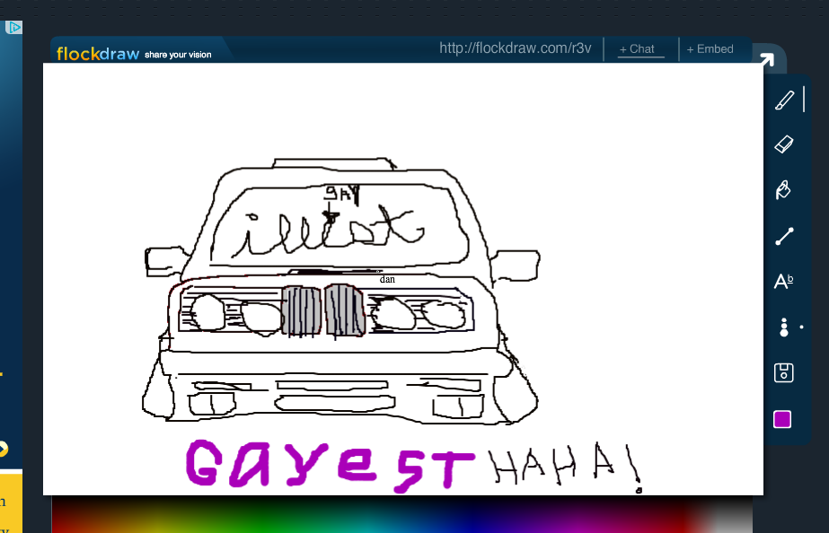
Task: Open the brush size selector
Action: [x=784, y=328]
